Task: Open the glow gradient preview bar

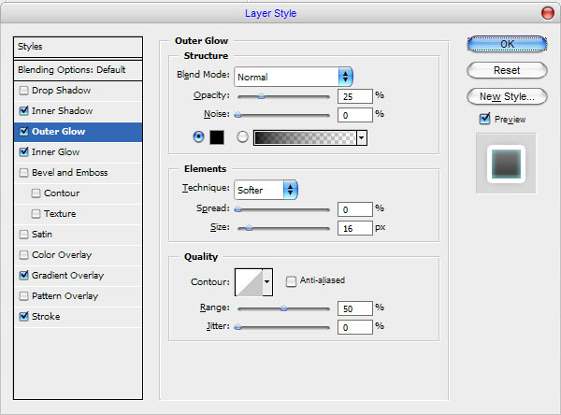Action: (305, 137)
